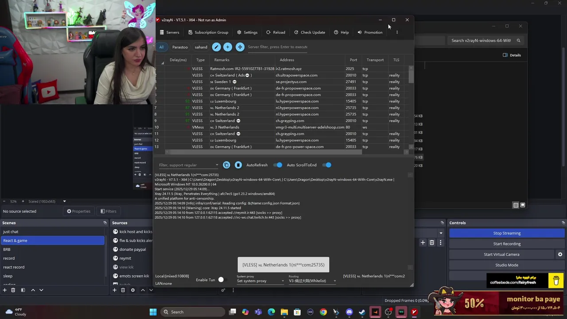The height and width of the screenshot is (319, 567).
Task: Click Start Virtual Camera button
Action: click(501, 254)
